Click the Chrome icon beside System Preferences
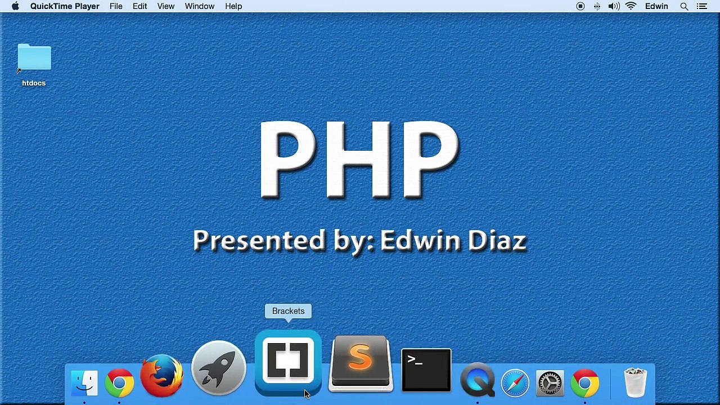The width and height of the screenshot is (720, 405). (585, 383)
